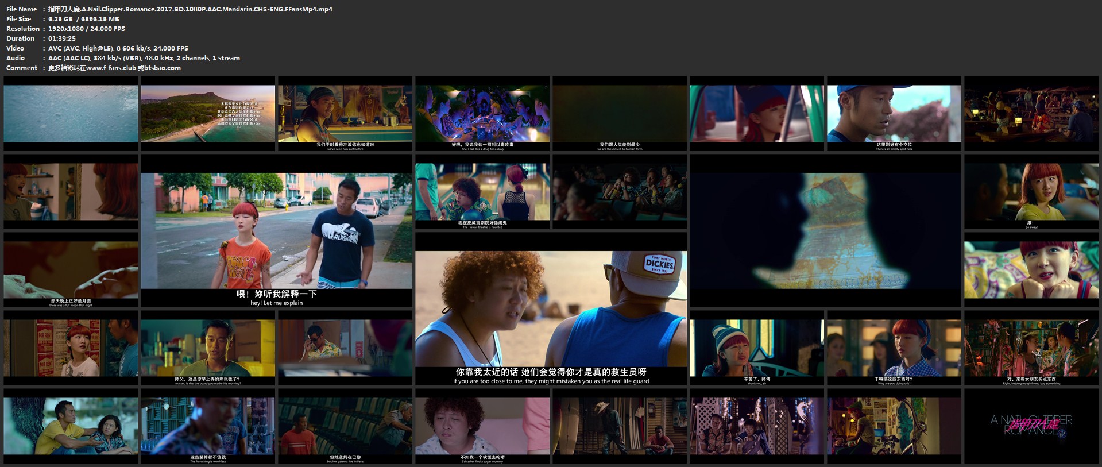1102x467 pixels.
Task: Open the night scene with a bicycle
Action: (894, 426)
